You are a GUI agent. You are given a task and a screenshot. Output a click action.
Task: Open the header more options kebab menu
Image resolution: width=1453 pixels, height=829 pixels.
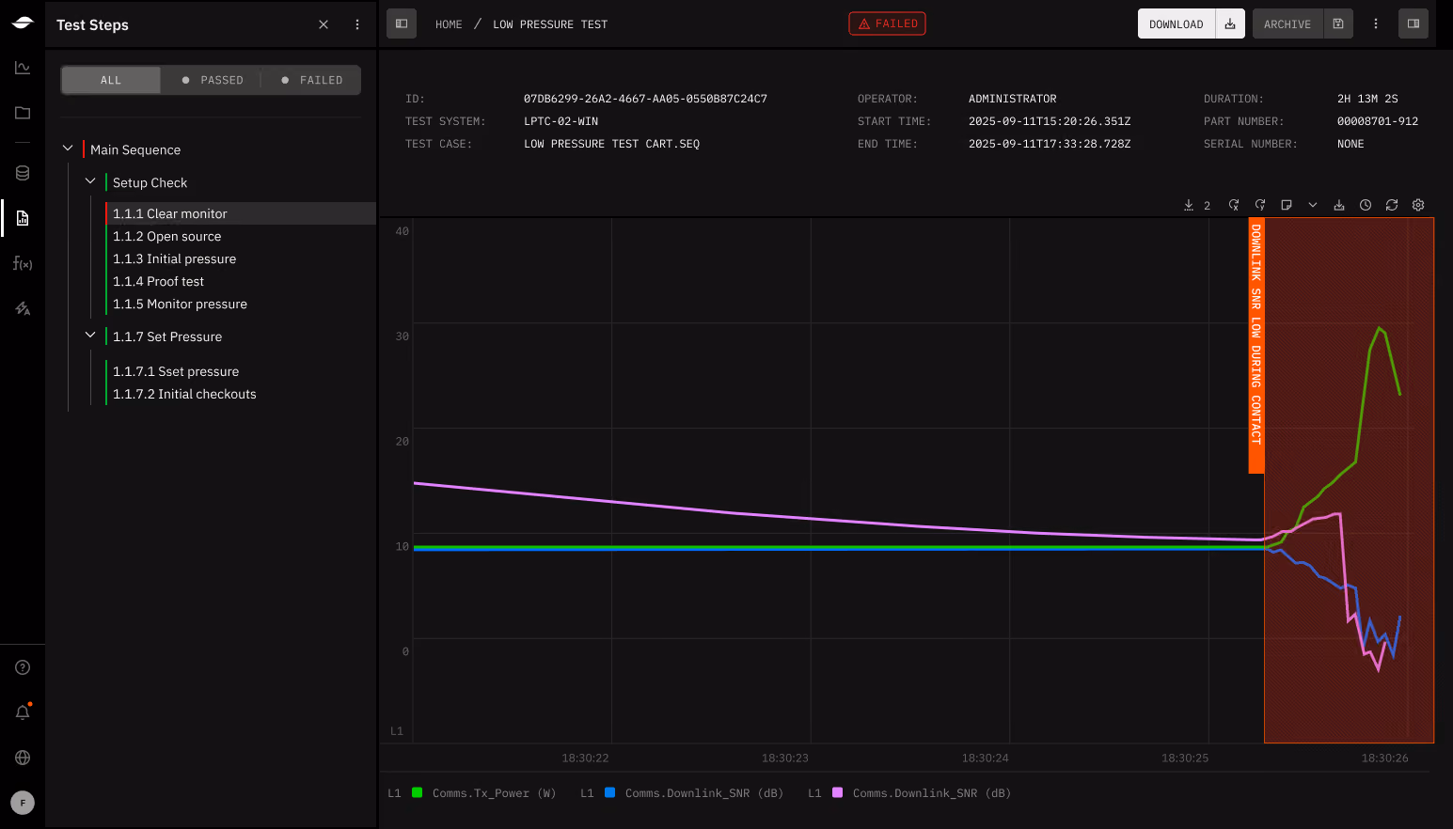(x=1376, y=23)
